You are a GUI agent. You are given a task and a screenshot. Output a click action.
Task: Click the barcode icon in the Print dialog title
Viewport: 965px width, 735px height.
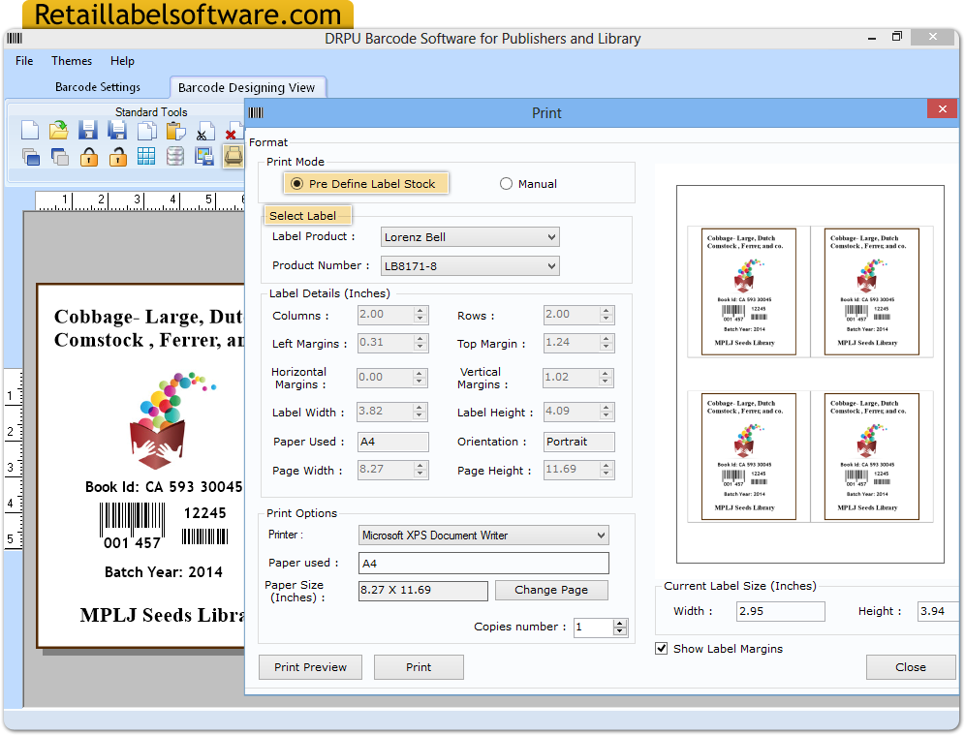[256, 112]
